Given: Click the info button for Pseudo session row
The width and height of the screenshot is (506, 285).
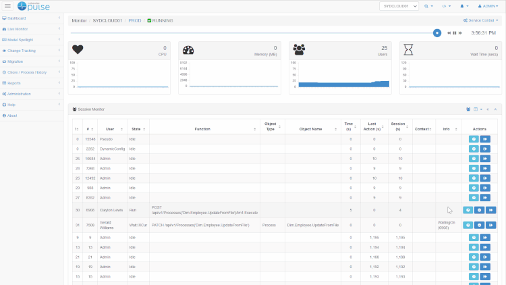Looking at the screenshot, I should click(474, 139).
